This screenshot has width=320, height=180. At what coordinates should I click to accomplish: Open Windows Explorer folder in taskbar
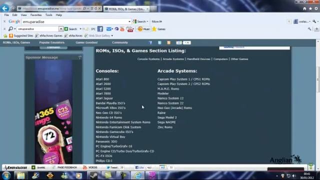pyautogui.click(x=21, y=175)
